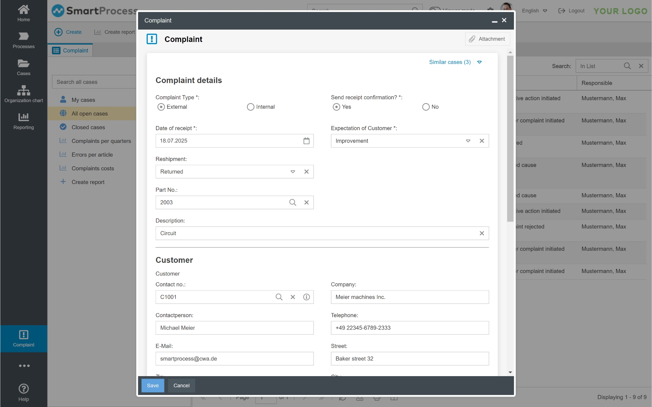The height and width of the screenshot is (407, 652).
Task: Clear the Reshipment selection
Action: 306,172
